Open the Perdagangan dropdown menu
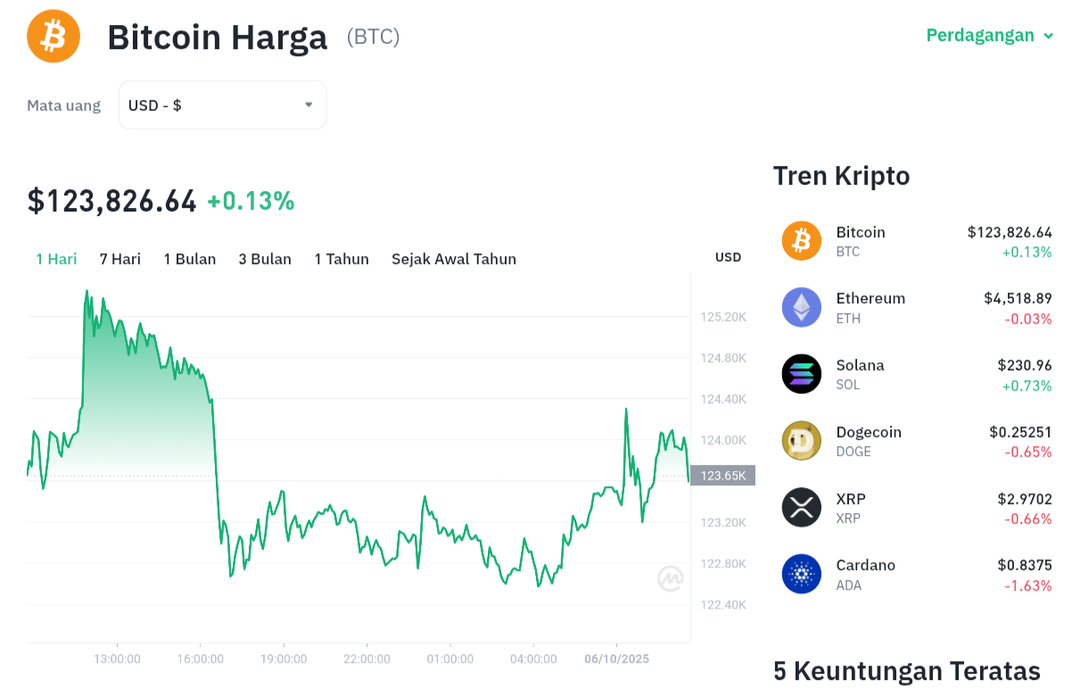1072x688 pixels. click(990, 36)
